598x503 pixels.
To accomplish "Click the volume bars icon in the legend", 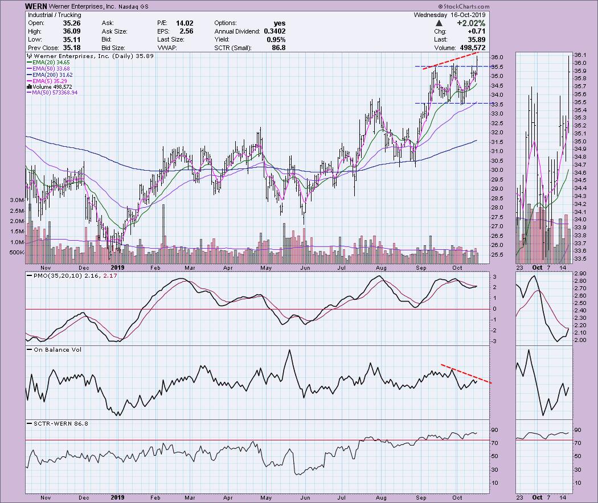I will pos(29,87).
